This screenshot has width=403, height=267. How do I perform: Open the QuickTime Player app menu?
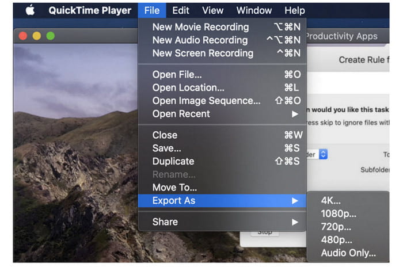pyautogui.click(x=90, y=10)
